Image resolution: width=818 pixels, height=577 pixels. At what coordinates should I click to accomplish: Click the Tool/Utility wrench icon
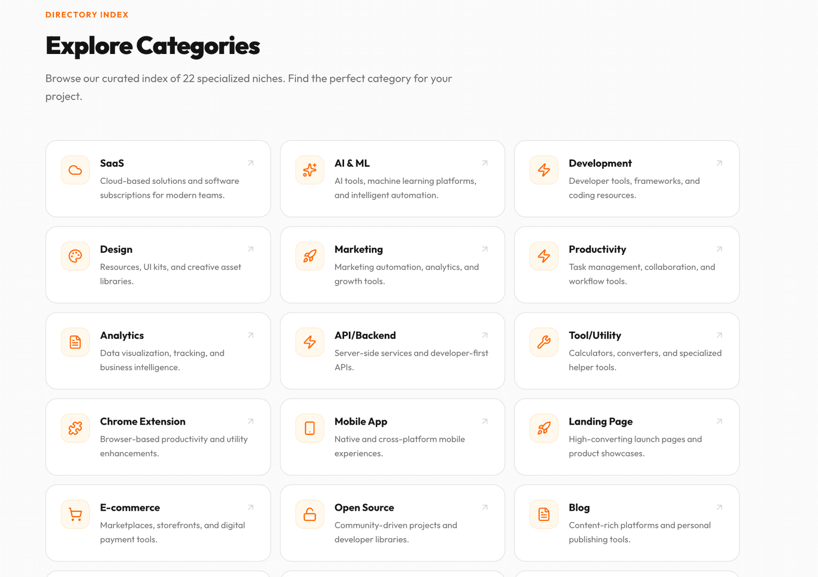point(544,342)
